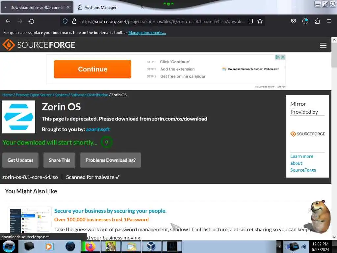Click the forward navigation arrow
This screenshot has width=337, height=253.
[x=20, y=21]
